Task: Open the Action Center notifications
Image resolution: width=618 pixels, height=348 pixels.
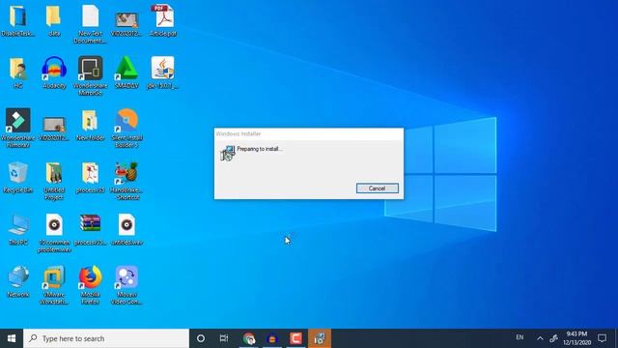Action: click(602, 338)
